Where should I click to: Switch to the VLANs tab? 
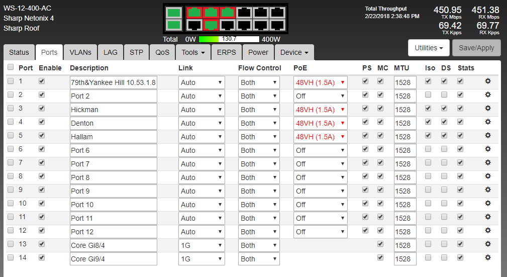[80, 52]
